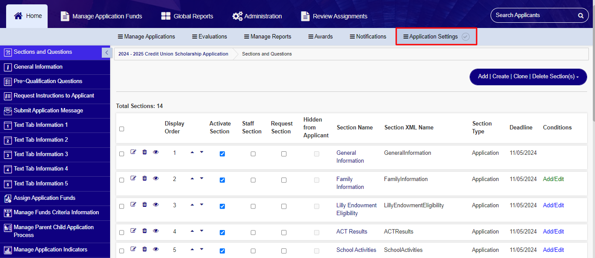This screenshot has width=595, height=258.
Task: Move General Information up in display order
Action: 192,152
